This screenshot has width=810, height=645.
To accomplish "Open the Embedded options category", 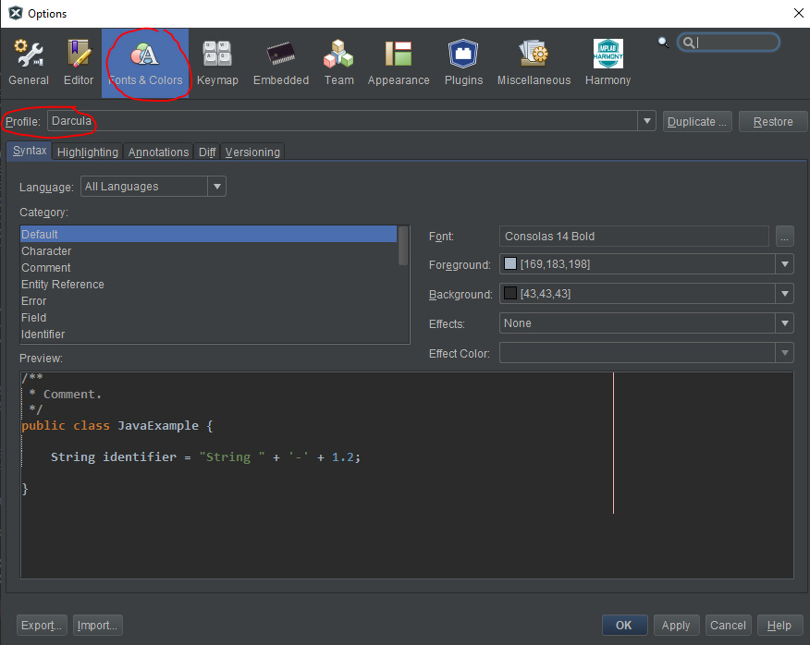I will click(x=281, y=63).
